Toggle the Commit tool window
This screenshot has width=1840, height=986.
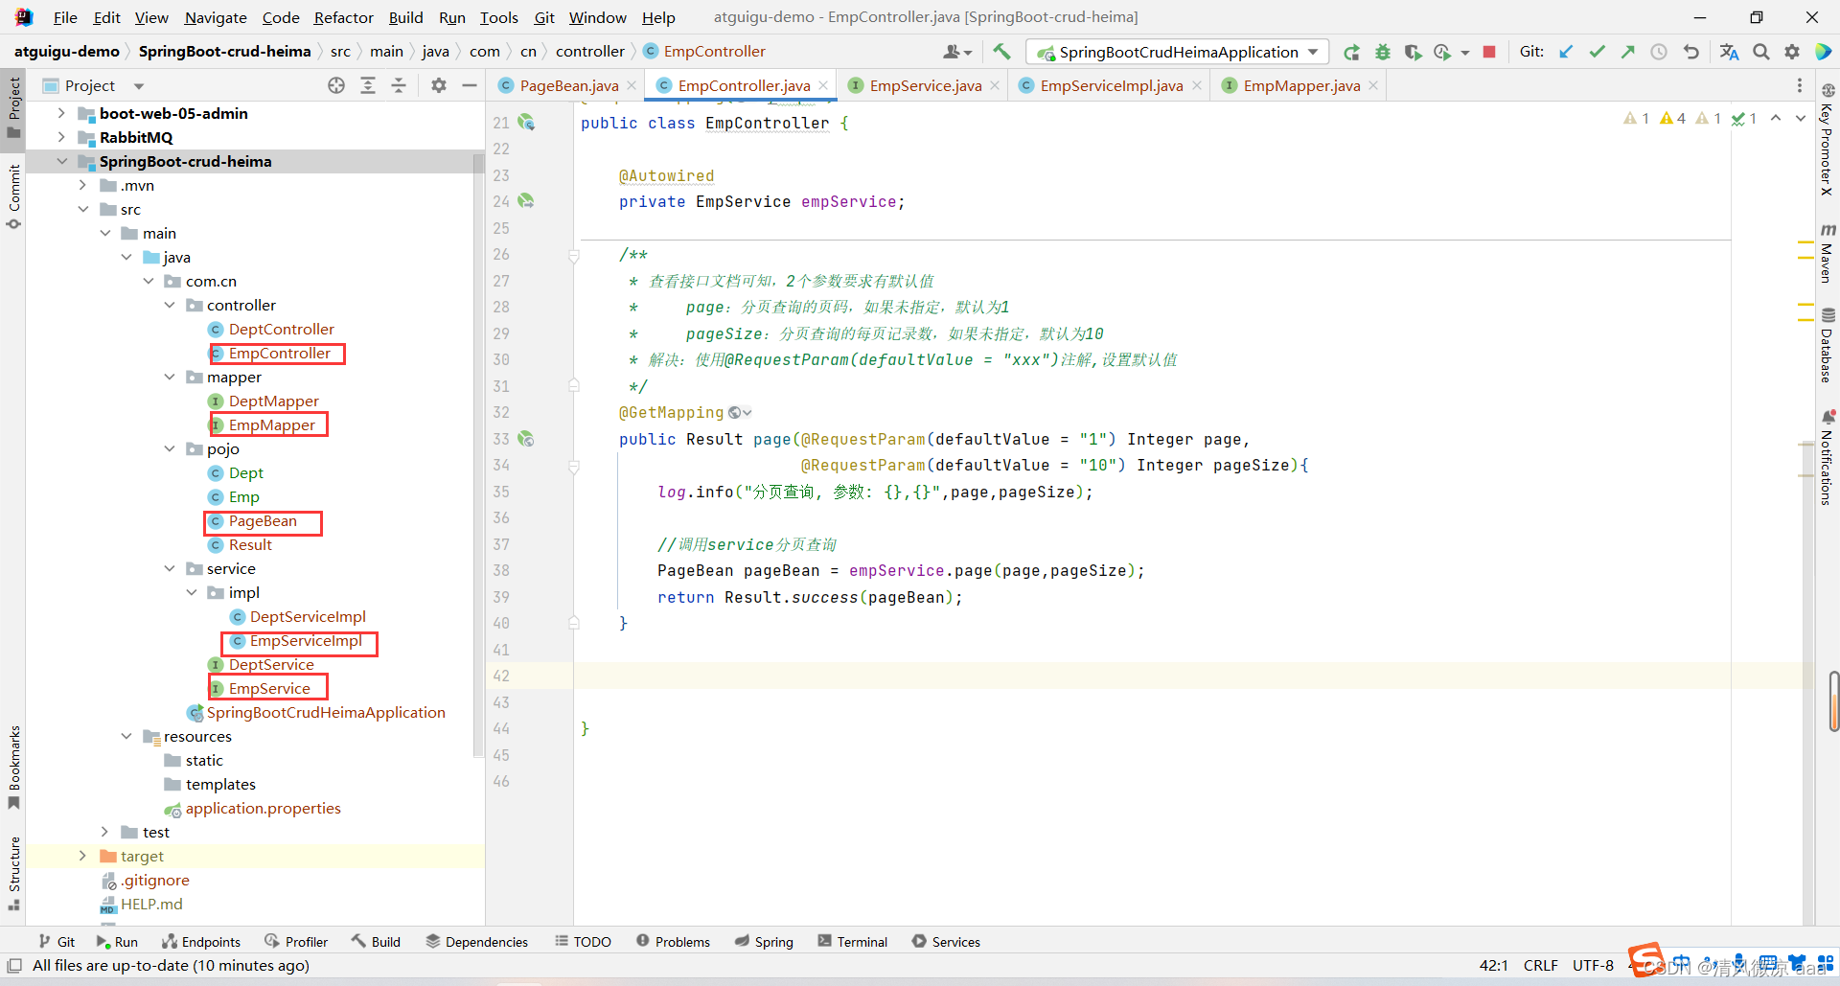(x=13, y=196)
